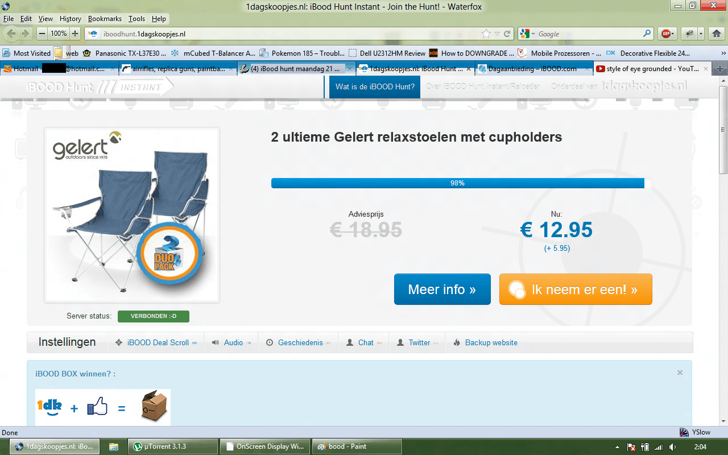Switch to OnScreen Display window in taskbar
Screen dimensions: 728x455
coord(264,446)
